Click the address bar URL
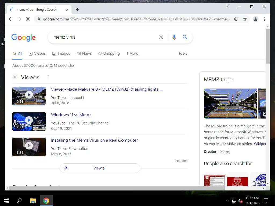 click(136, 19)
